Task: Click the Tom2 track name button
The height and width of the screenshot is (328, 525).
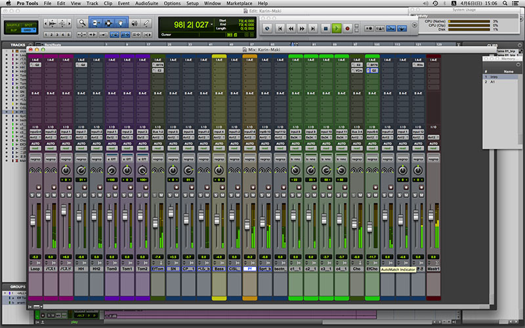Action: [142, 269]
